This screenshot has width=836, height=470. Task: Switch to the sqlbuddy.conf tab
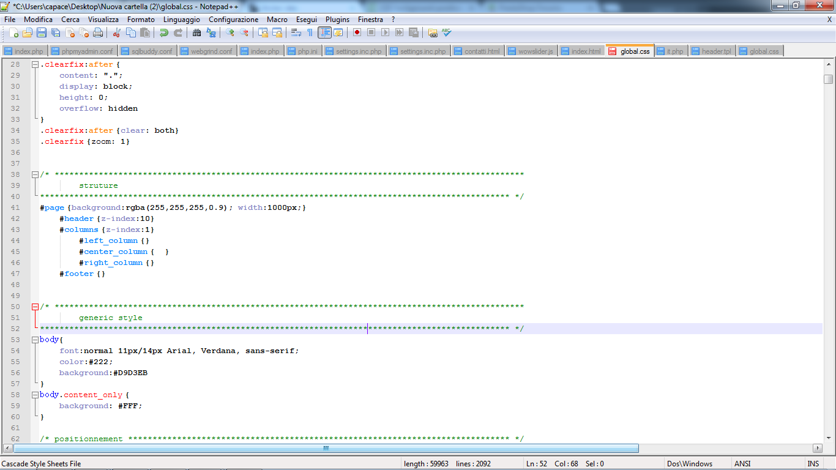(x=147, y=51)
